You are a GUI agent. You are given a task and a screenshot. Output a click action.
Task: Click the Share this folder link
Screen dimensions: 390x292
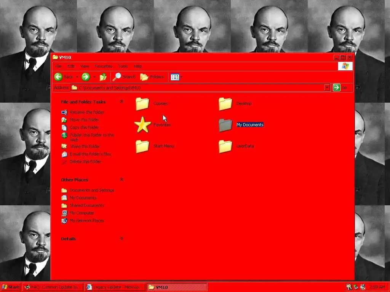(85, 146)
